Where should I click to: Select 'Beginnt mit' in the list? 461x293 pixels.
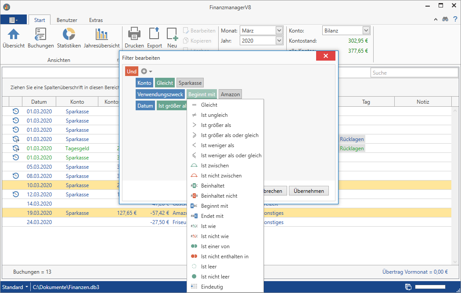[225, 206]
